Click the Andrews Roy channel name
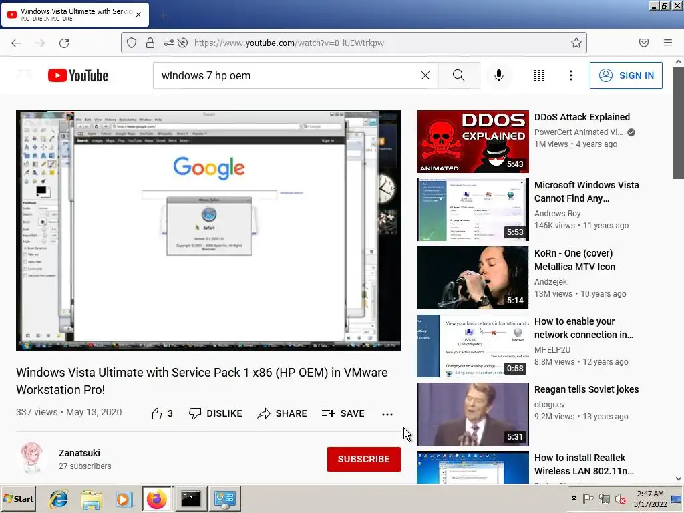The image size is (684, 513). click(558, 213)
